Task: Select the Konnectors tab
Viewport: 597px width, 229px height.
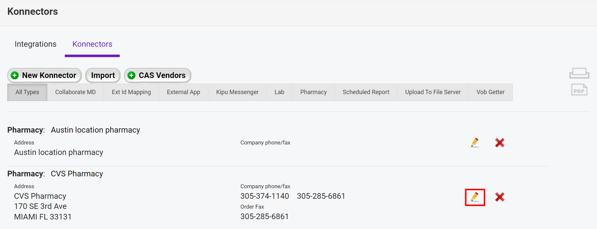Action: pos(92,44)
